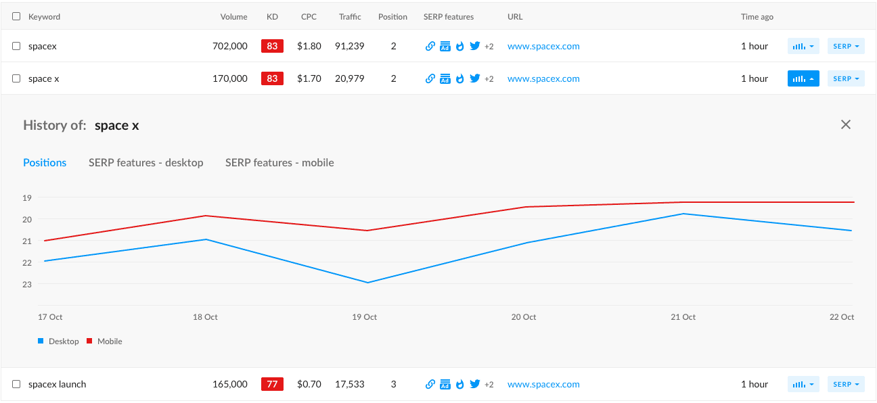This screenshot has width=877, height=403.
Task: Open www.spacex.com link in spacex row
Action: tap(543, 47)
